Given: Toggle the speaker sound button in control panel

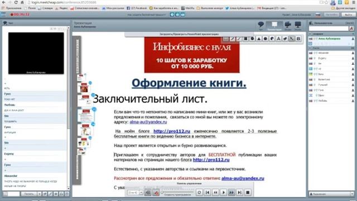Looking at the screenshot, I should (148, 193).
